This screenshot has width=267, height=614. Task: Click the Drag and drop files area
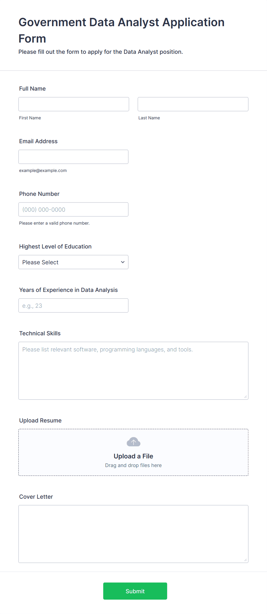(133, 452)
